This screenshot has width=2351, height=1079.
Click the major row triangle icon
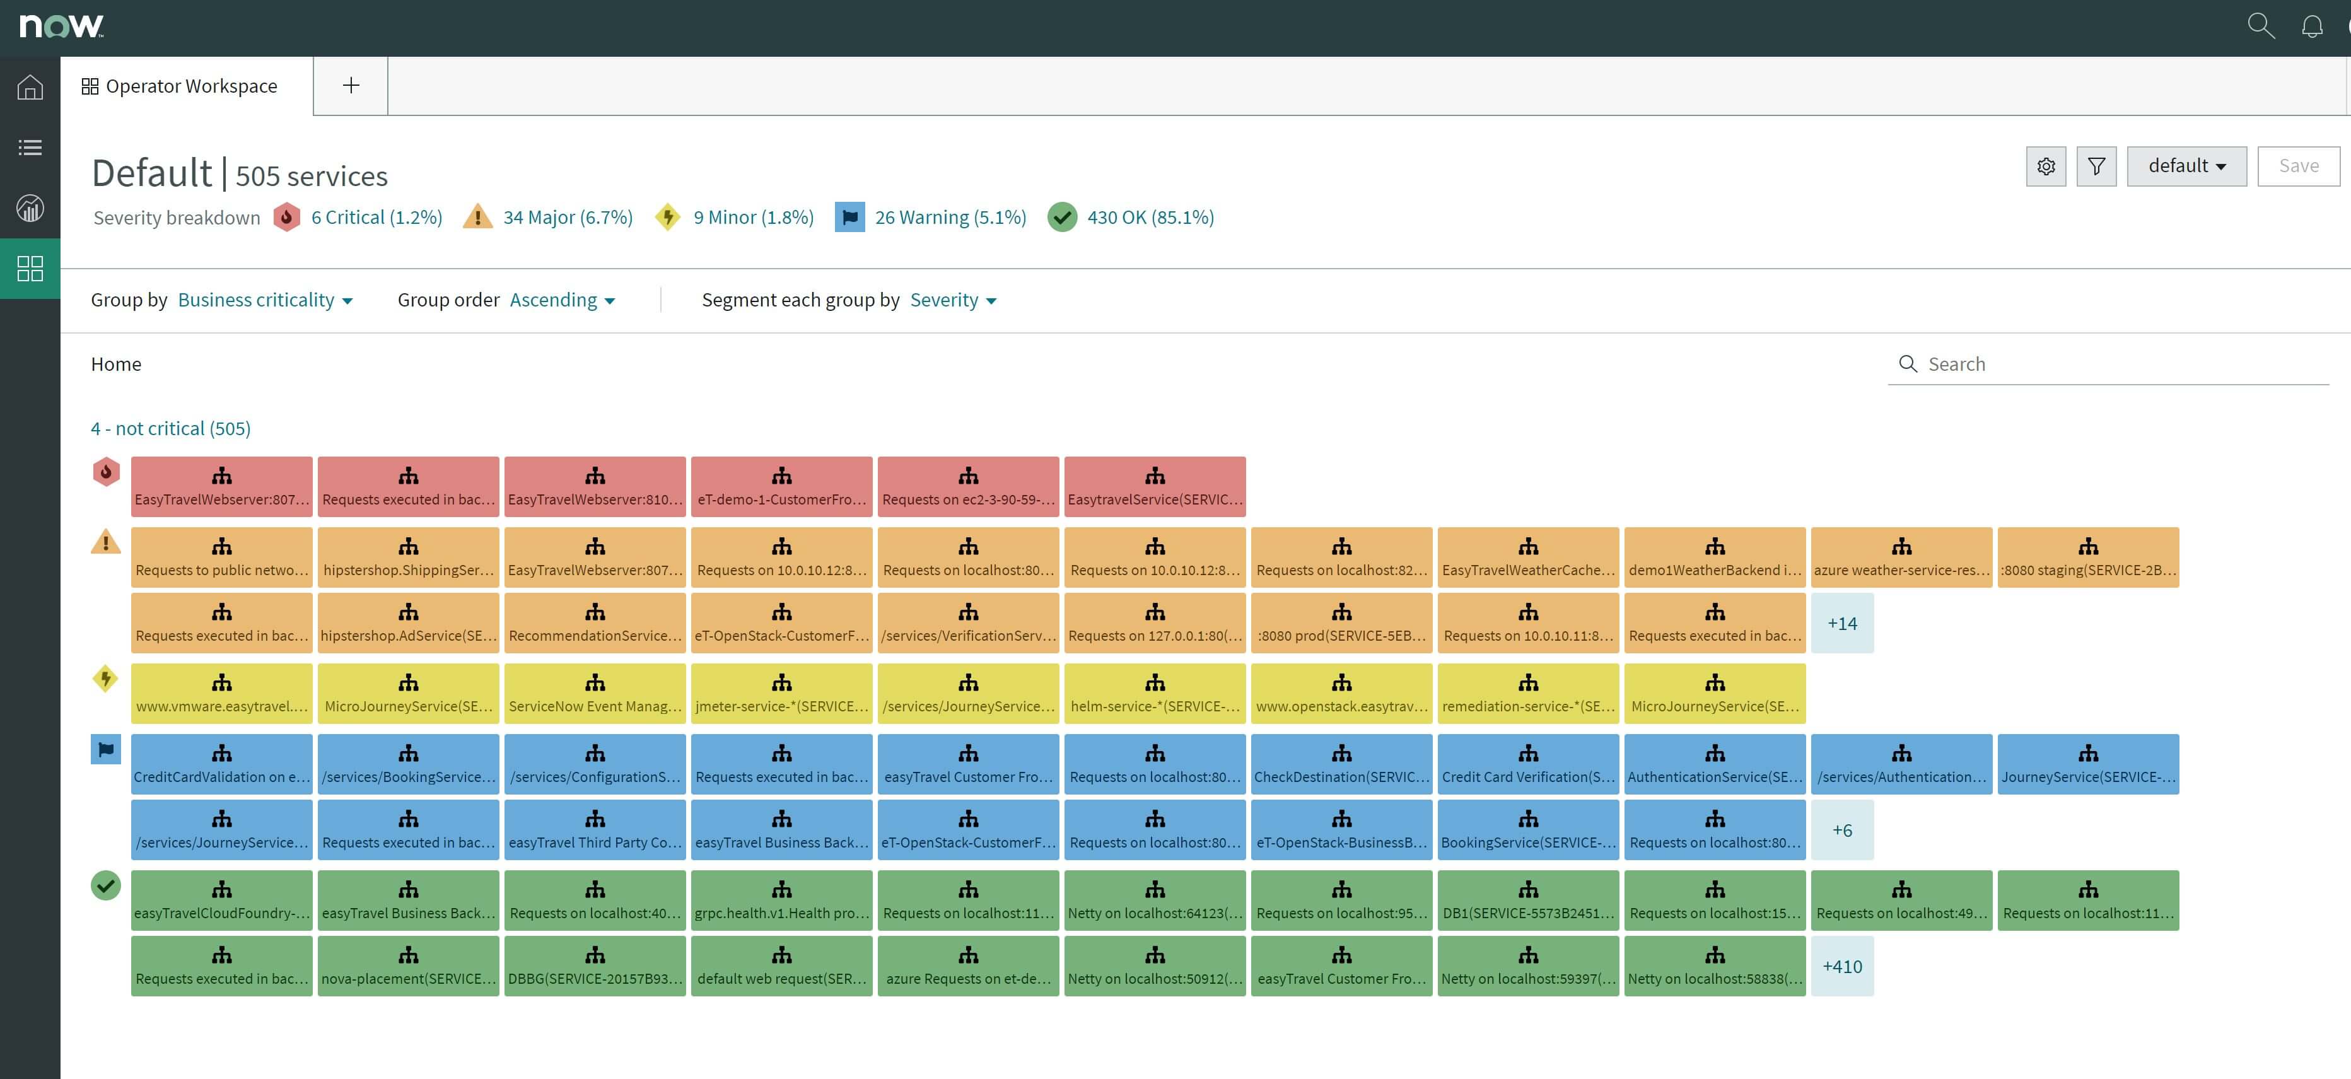click(106, 542)
